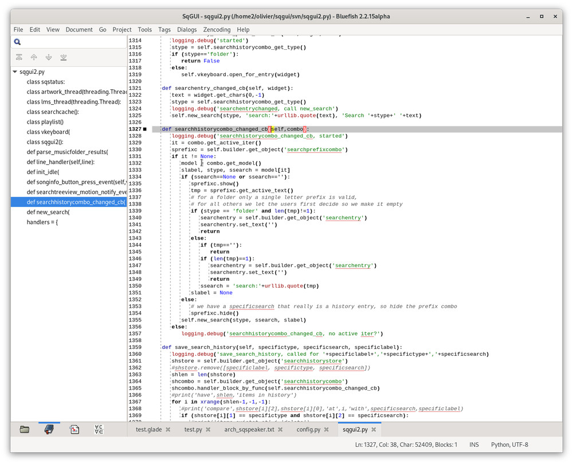Click the previous match up-arrow icon

34,57
